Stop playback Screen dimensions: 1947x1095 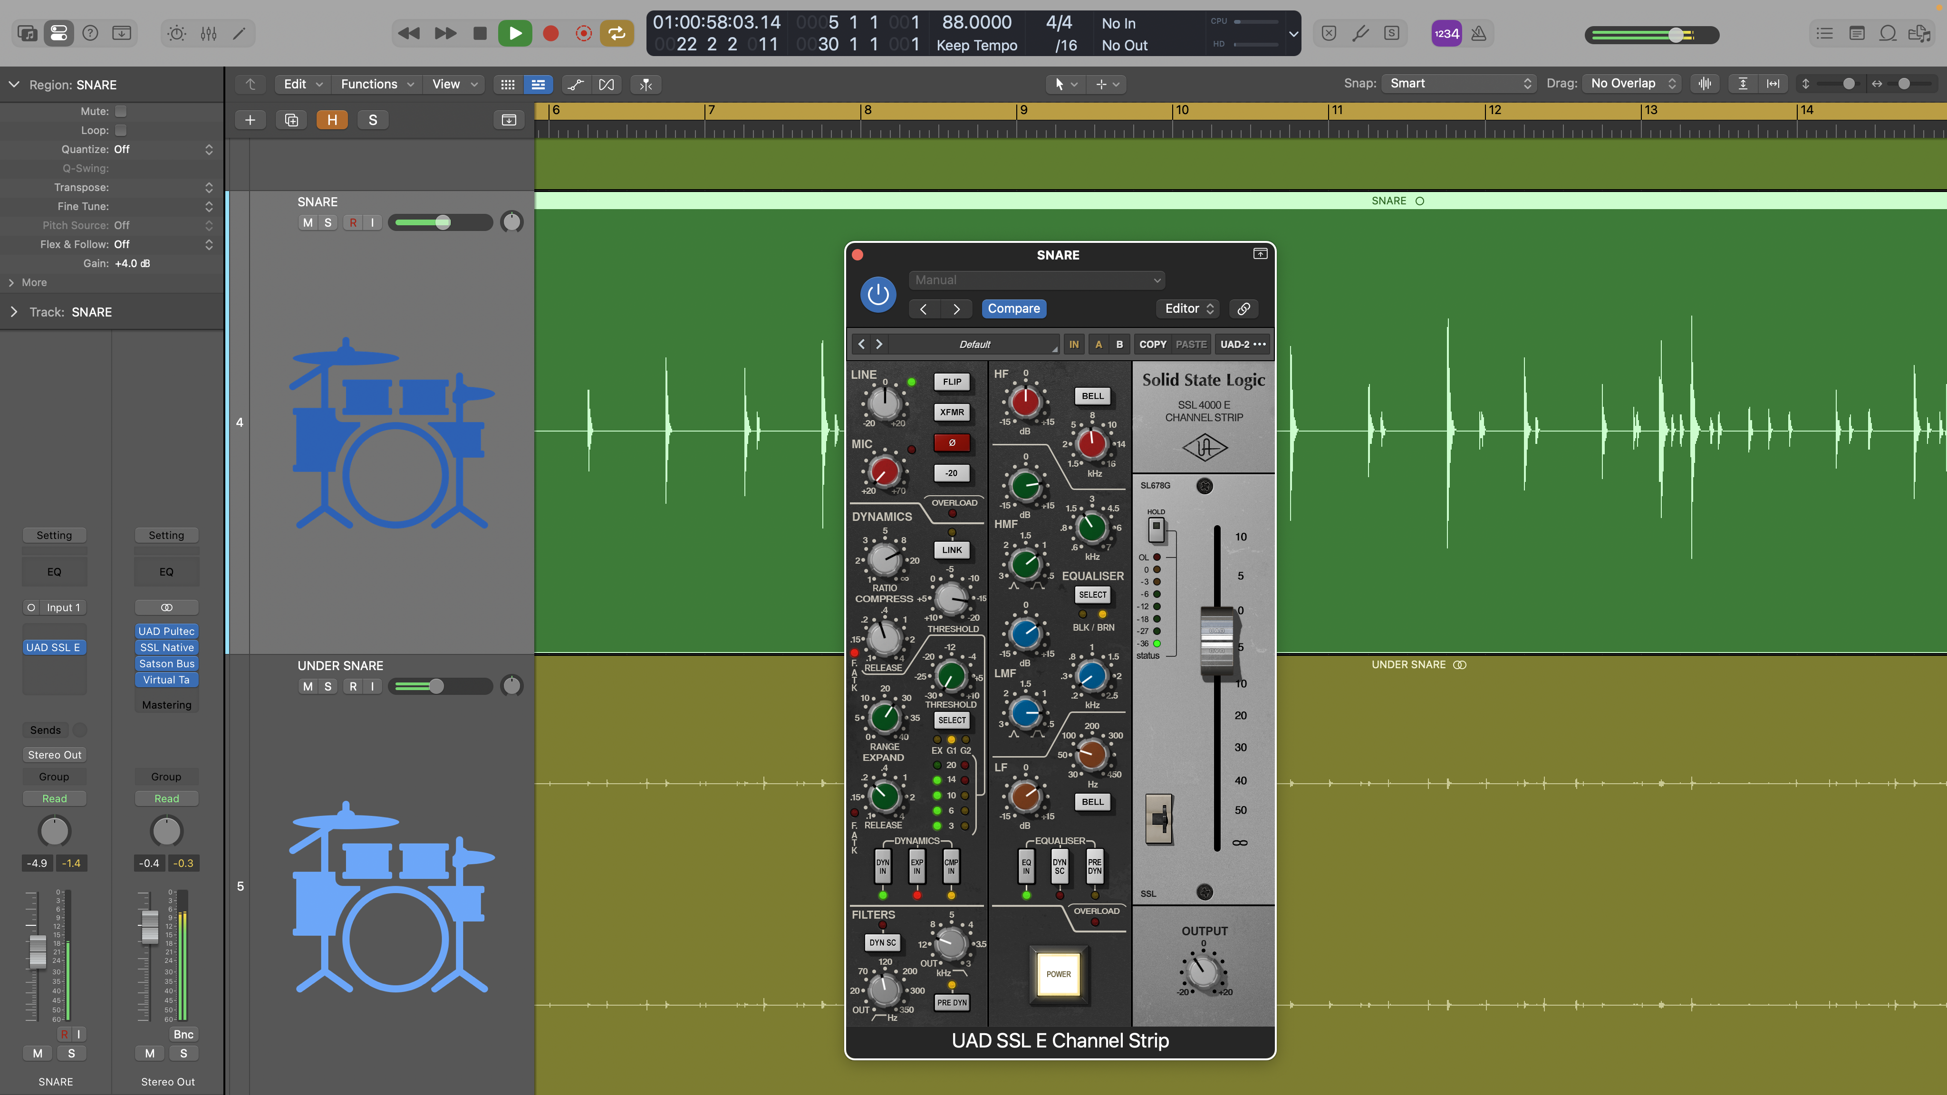click(480, 33)
